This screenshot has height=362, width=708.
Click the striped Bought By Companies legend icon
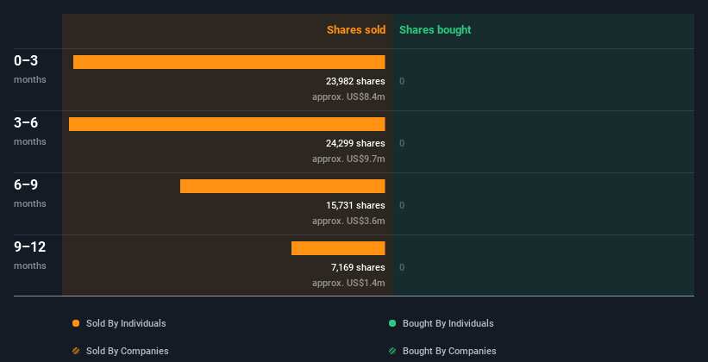click(392, 351)
